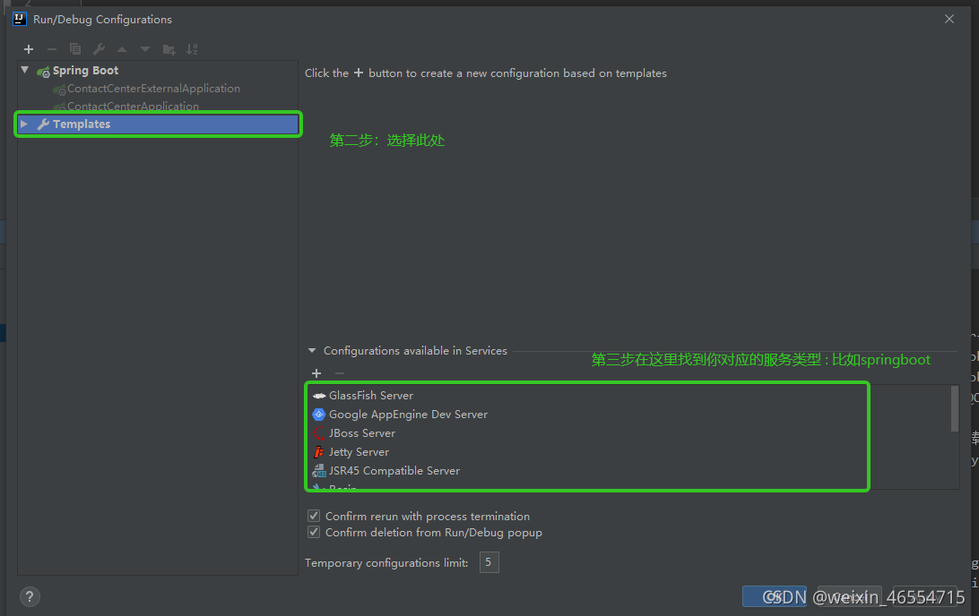Screen dimensions: 979x616
Task: Move the configuration down with the arrow icon
Action: click(x=145, y=49)
